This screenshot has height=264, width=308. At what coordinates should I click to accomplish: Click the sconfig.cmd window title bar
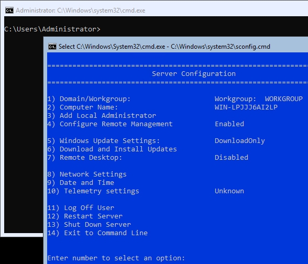[178, 47]
